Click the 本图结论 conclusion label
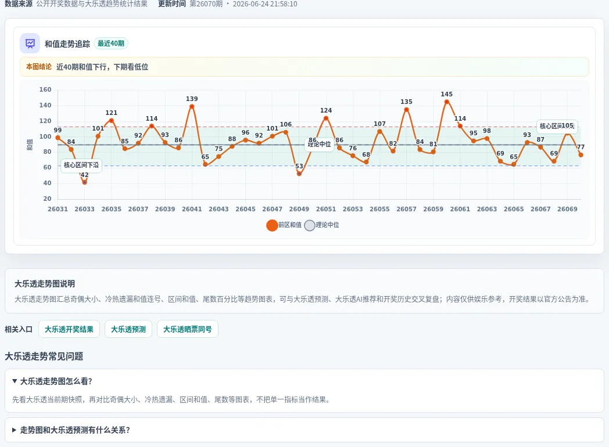Image resolution: width=609 pixels, height=447 pixels. [x=39, y=67]
